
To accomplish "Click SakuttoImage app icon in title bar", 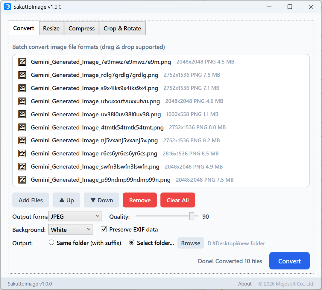I will pyautogui.click(x=7, y=7).
